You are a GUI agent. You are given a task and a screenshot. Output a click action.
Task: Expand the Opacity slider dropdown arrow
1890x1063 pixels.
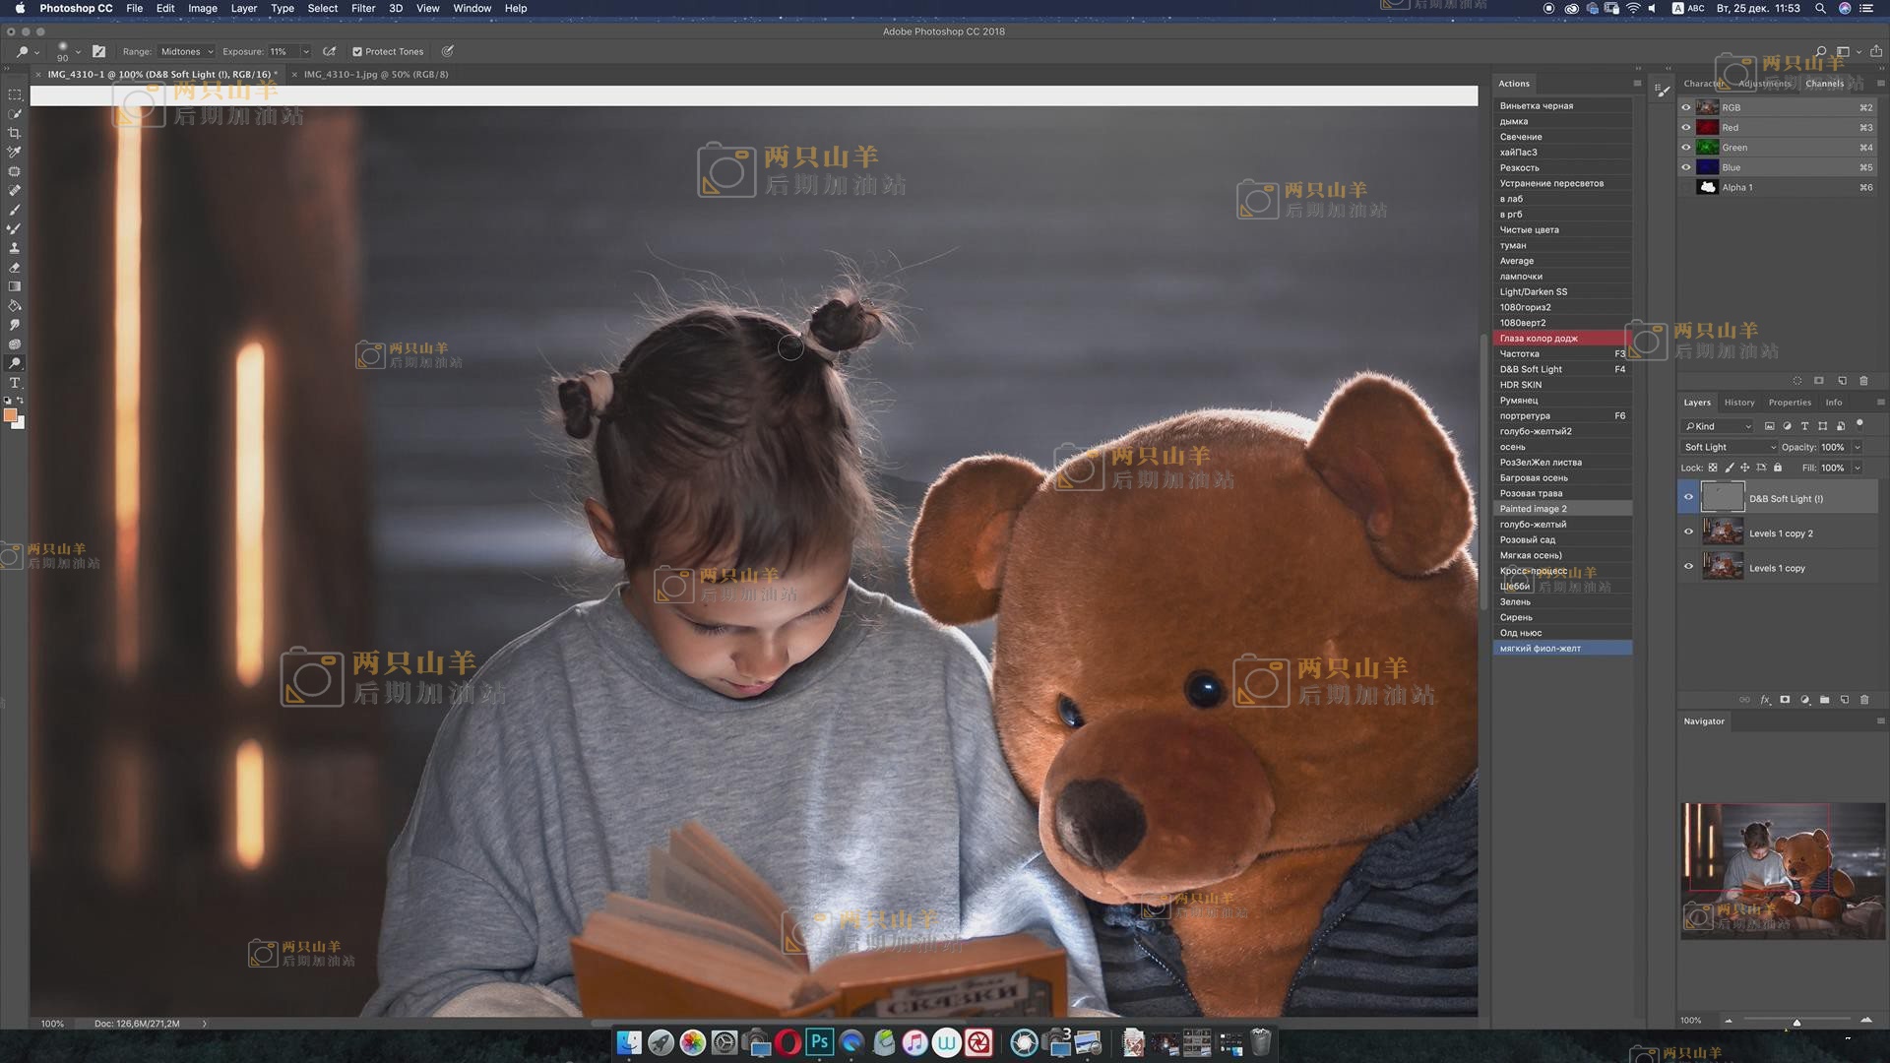coord(1858,447)
